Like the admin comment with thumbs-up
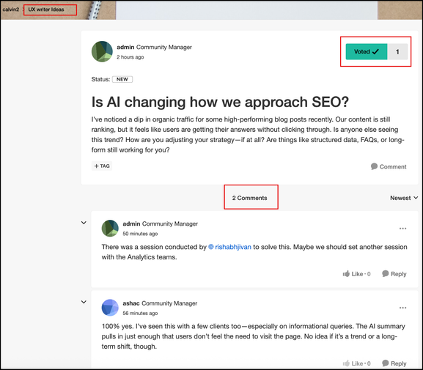 [356, 274]
